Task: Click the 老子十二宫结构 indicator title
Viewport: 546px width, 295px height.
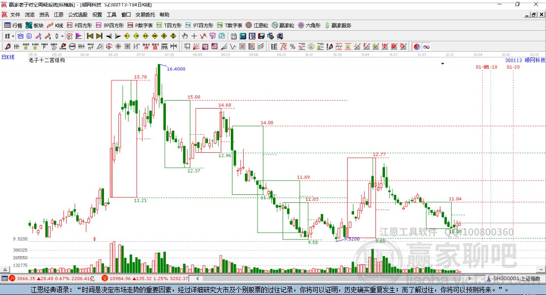Action: (x=47, y=60)
